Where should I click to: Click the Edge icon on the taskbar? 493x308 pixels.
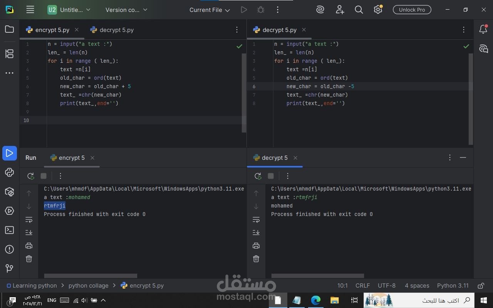(x=315, y=300)
